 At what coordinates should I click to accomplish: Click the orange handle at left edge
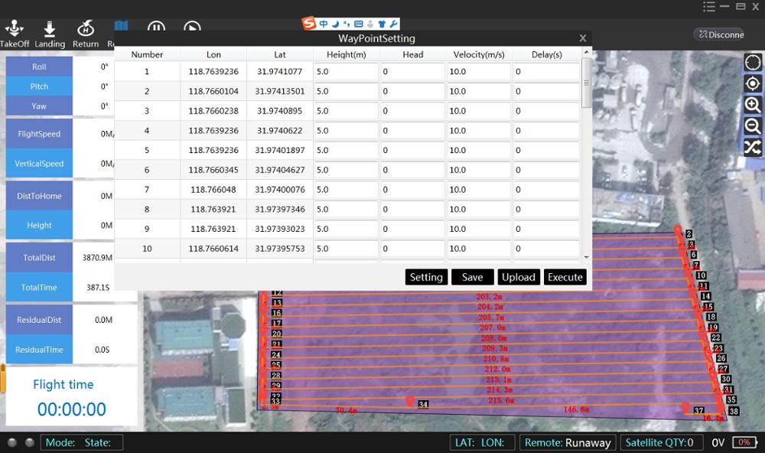point(2,378)
